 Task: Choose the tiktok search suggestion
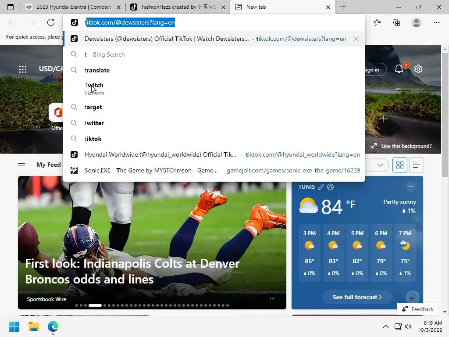point(214,139)
